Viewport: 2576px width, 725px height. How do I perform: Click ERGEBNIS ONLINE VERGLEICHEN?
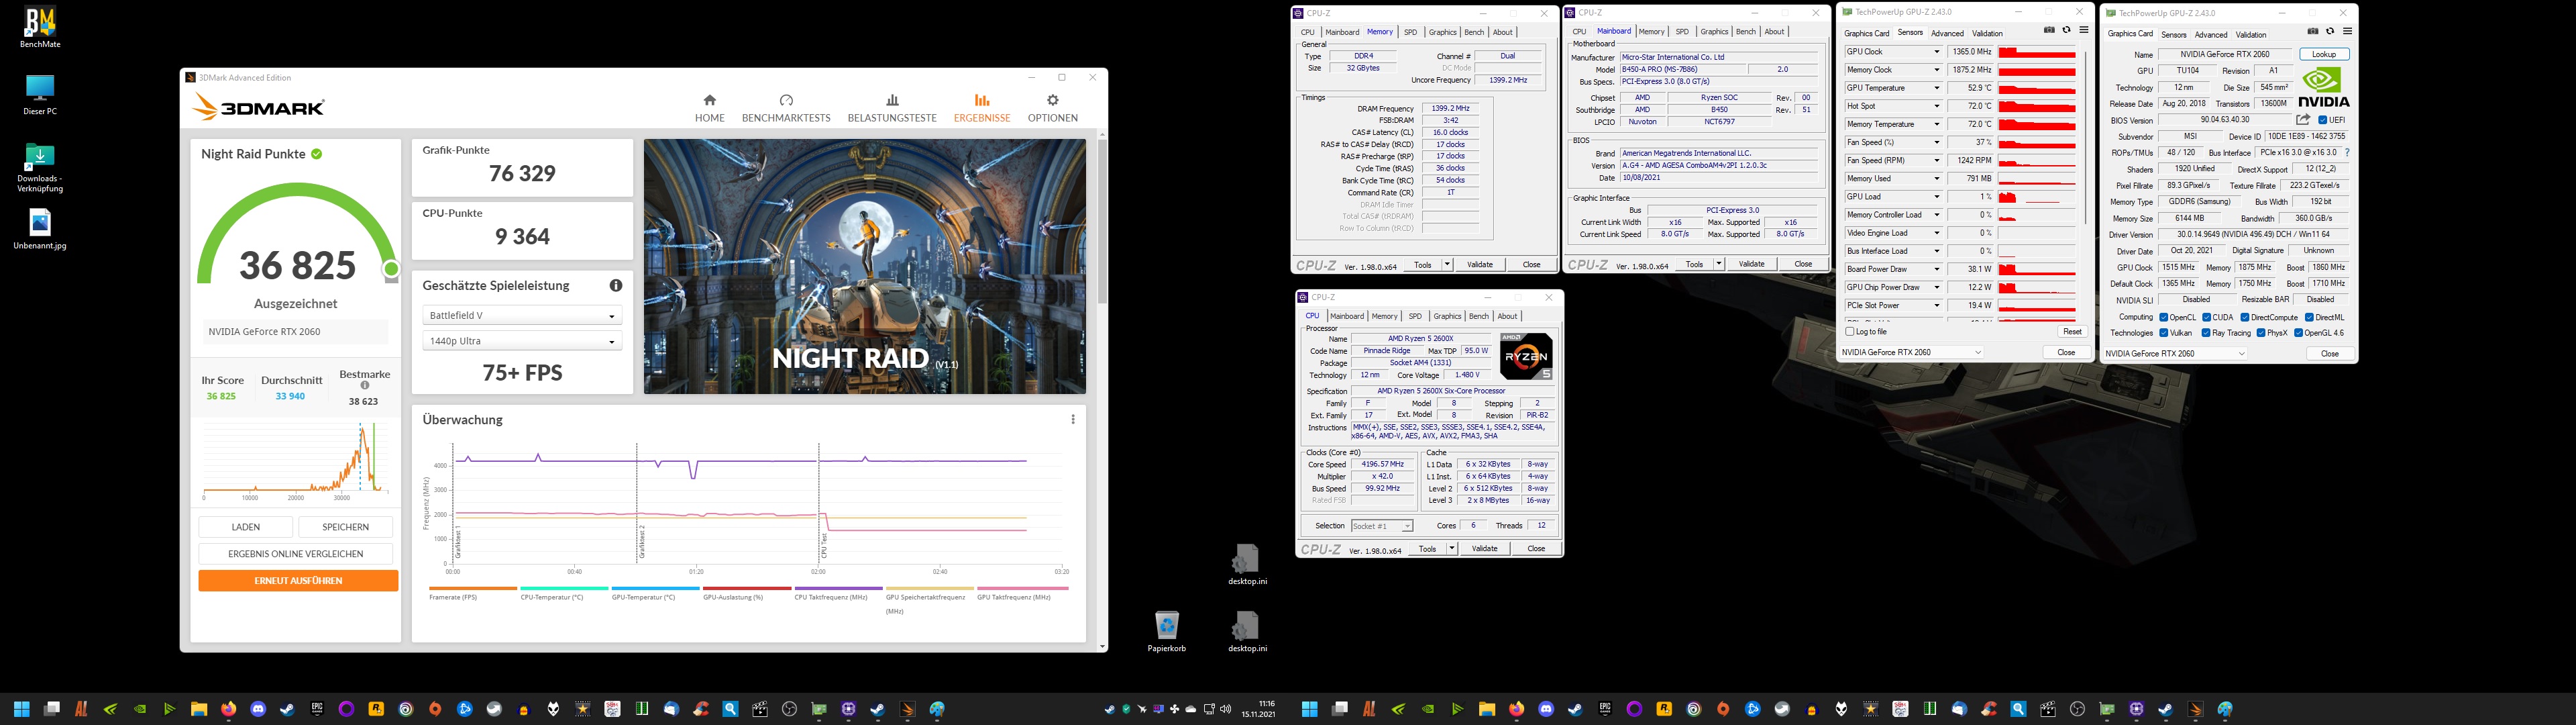[296, 554]
